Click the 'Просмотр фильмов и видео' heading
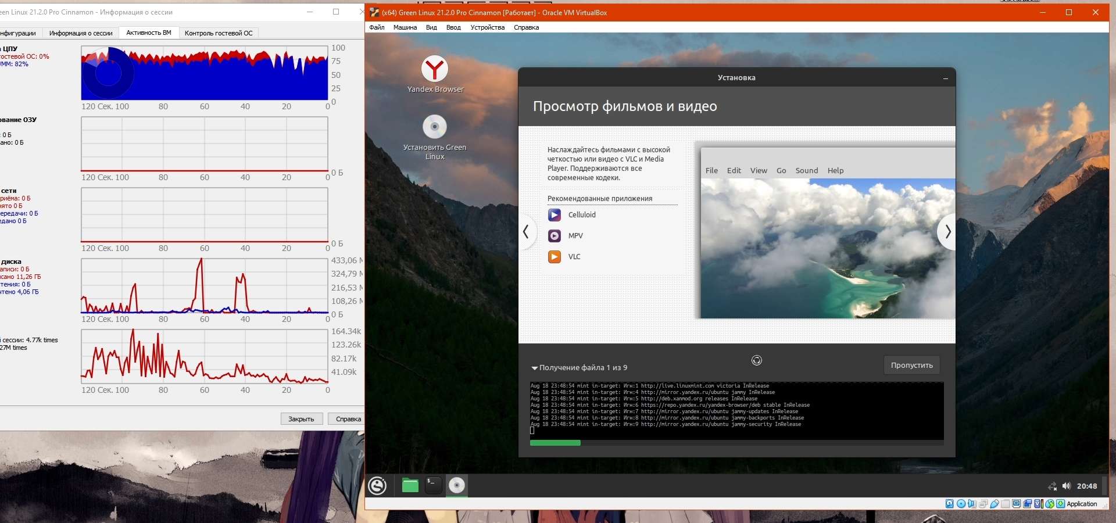Screen dimensions: 1116x523 pos(625,106)
